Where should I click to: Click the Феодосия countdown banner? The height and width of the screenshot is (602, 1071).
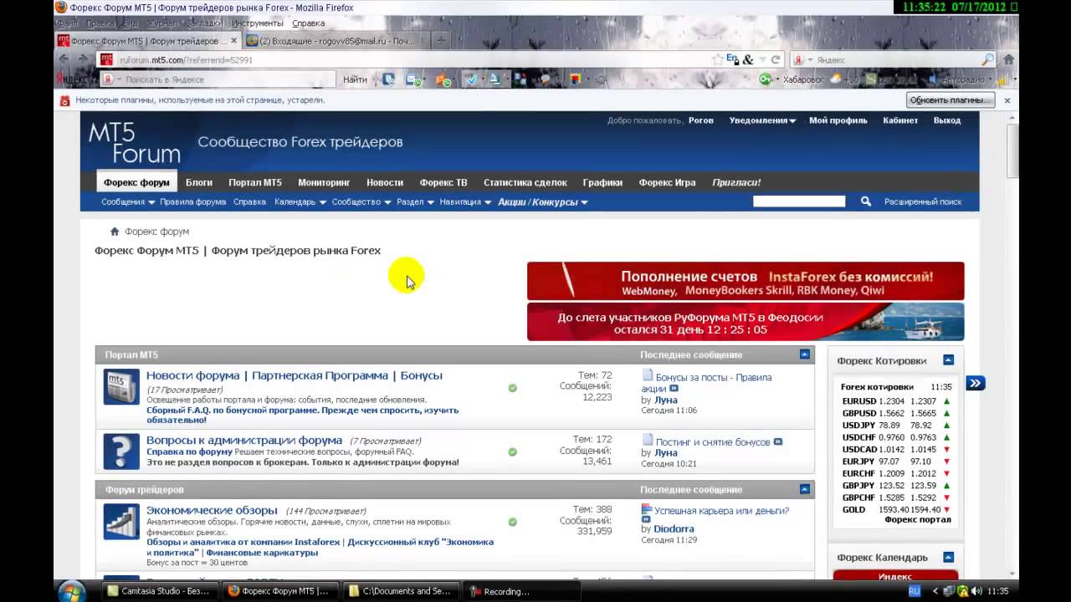pyautogui.click(x=746, y=322)
